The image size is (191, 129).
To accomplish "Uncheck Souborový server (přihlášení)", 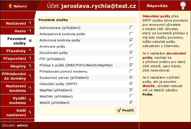I will click(131, 77).
